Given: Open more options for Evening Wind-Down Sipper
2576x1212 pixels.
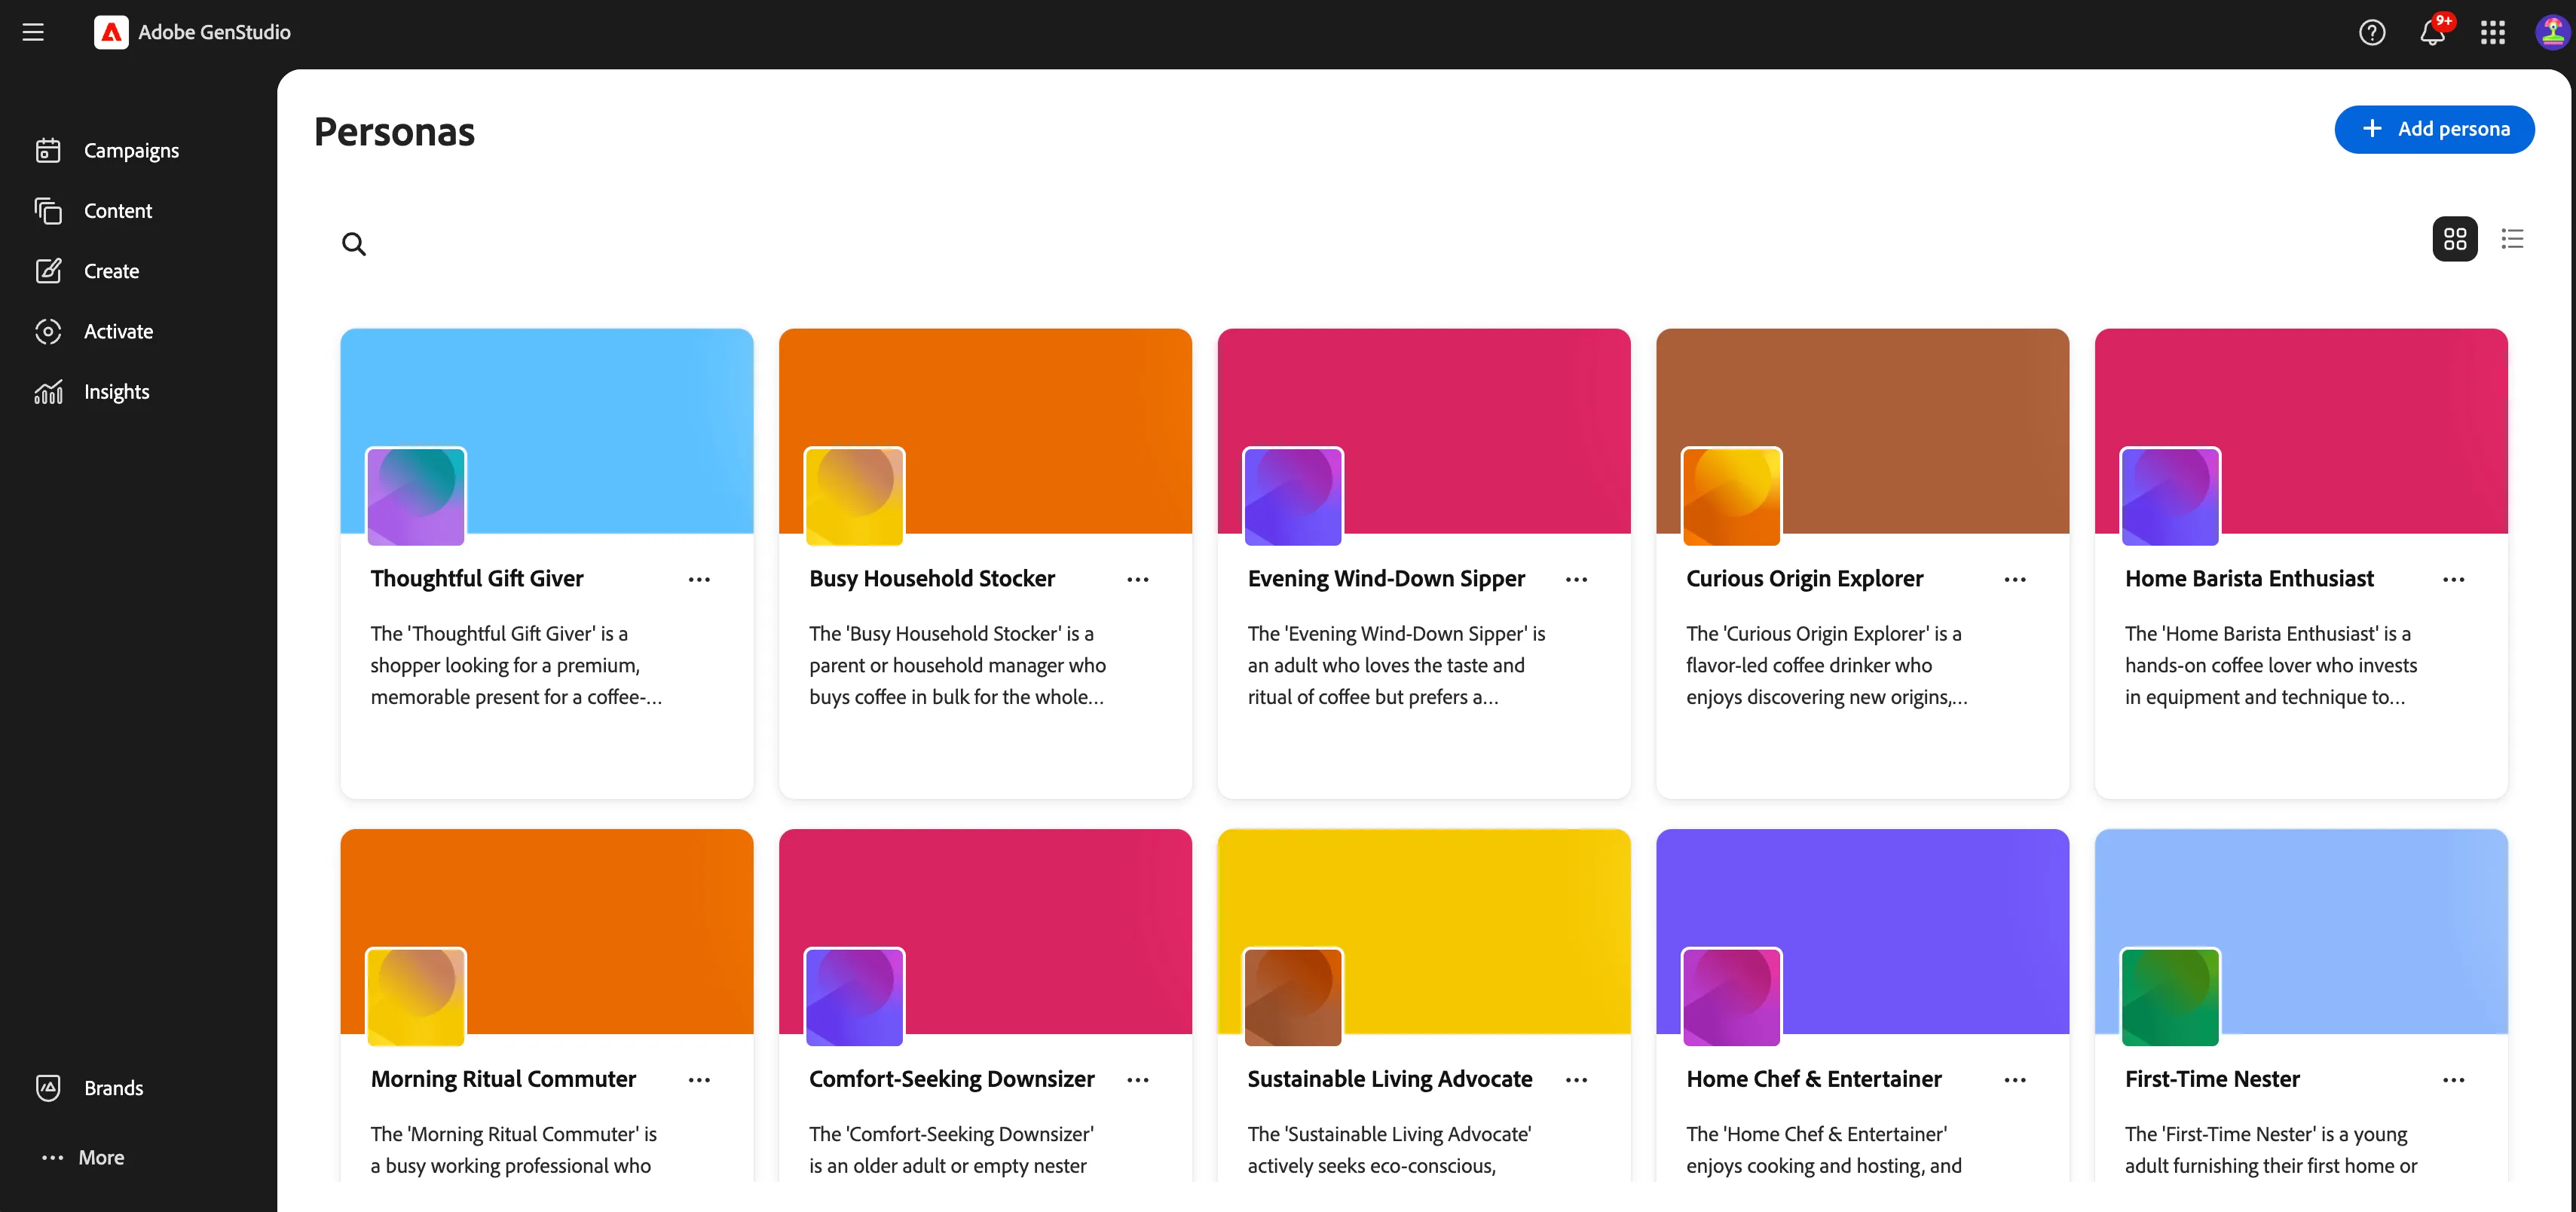Looking at the screenshot, I should (1576, 580).
